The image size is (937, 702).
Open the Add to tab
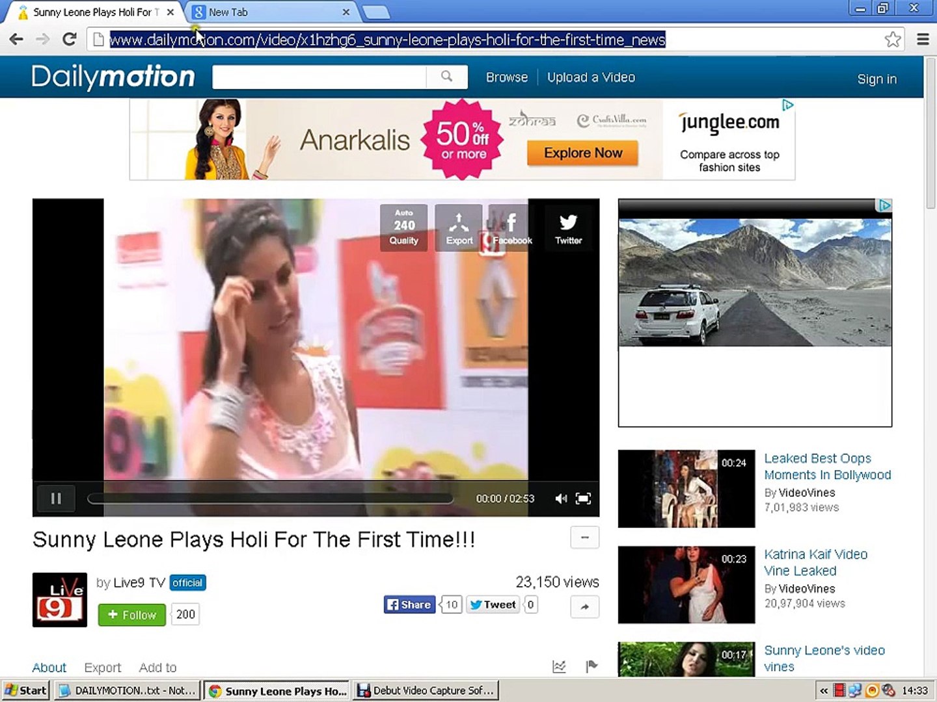[157, 668]
